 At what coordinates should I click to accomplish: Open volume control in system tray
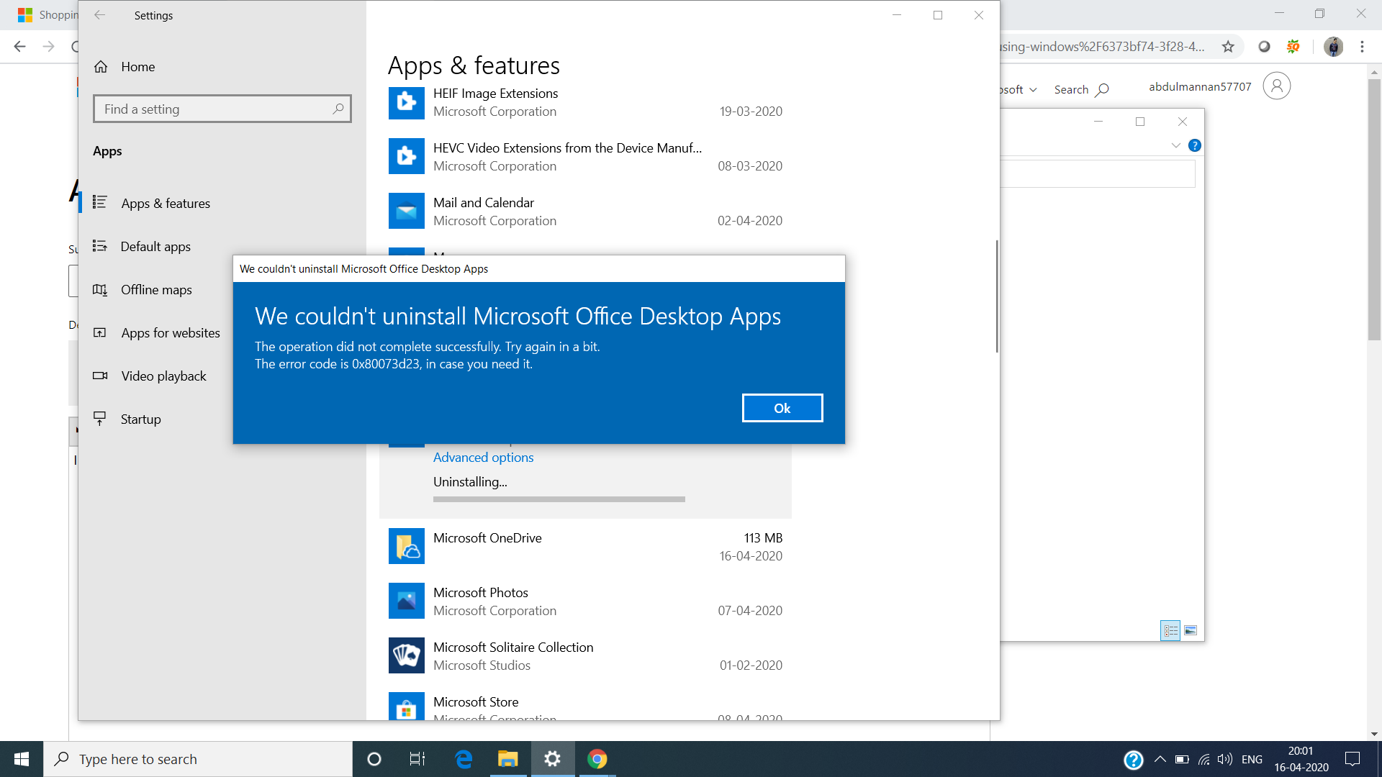1224,759
